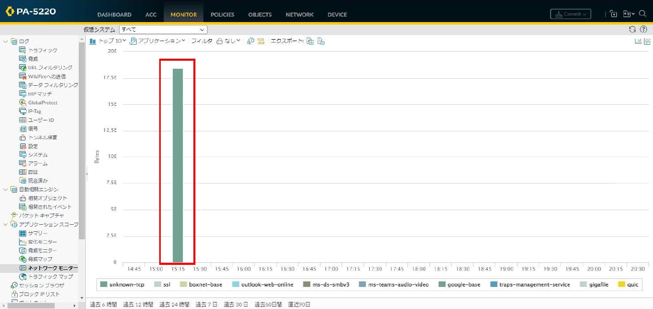Click the refresh icon at top right
653x309 pixels.
tap(633, 29)
